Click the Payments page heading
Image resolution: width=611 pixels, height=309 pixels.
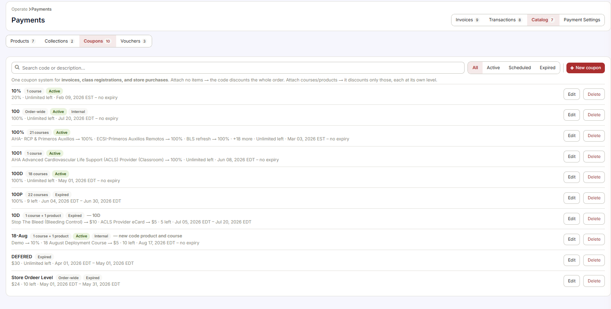pyautogui.click(x=28, y=20)
